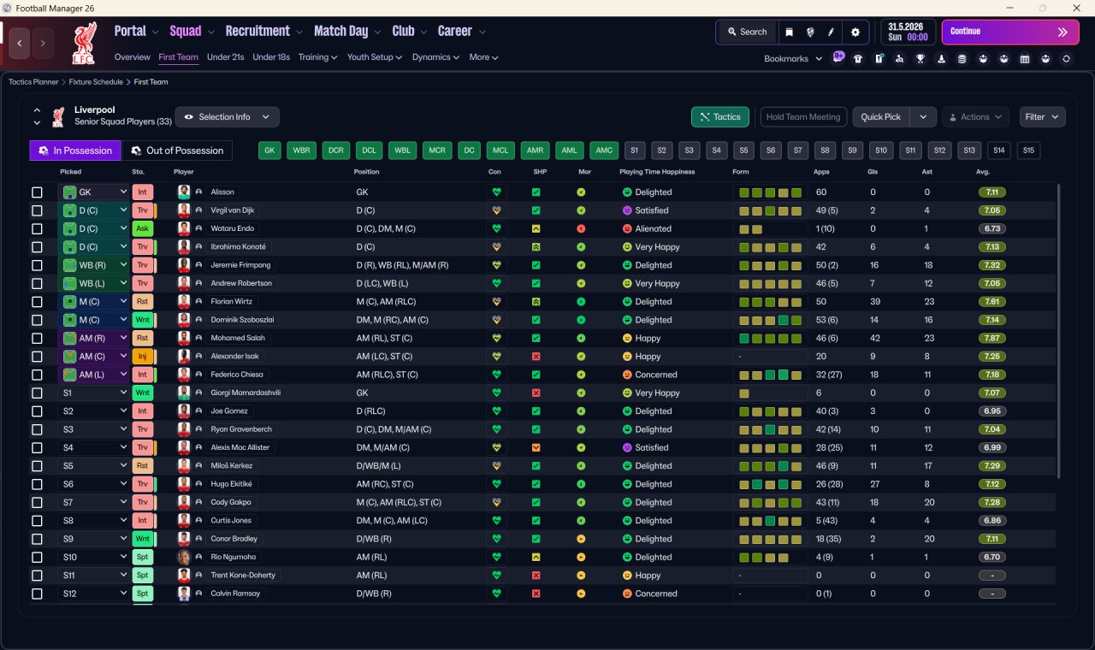1095x650 pixels.
Task: Switch to Out of Possession view
Action: [177, 151]
